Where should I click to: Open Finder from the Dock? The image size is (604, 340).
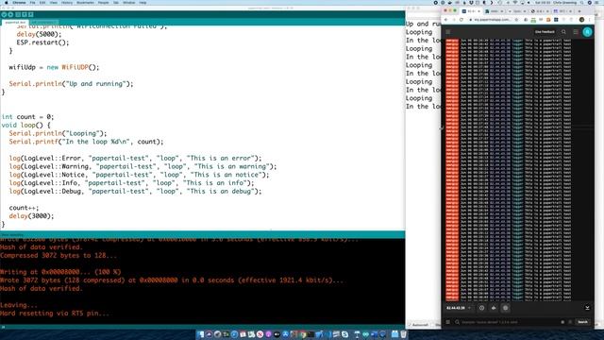tap(200, 334)
